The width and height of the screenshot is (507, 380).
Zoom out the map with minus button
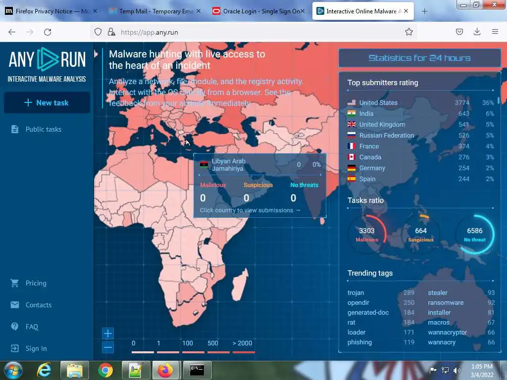pyautogui.click(x=108, y=347)
